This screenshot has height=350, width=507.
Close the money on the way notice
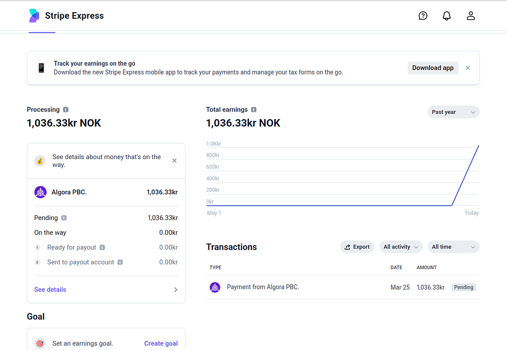(x=174, y=161)
